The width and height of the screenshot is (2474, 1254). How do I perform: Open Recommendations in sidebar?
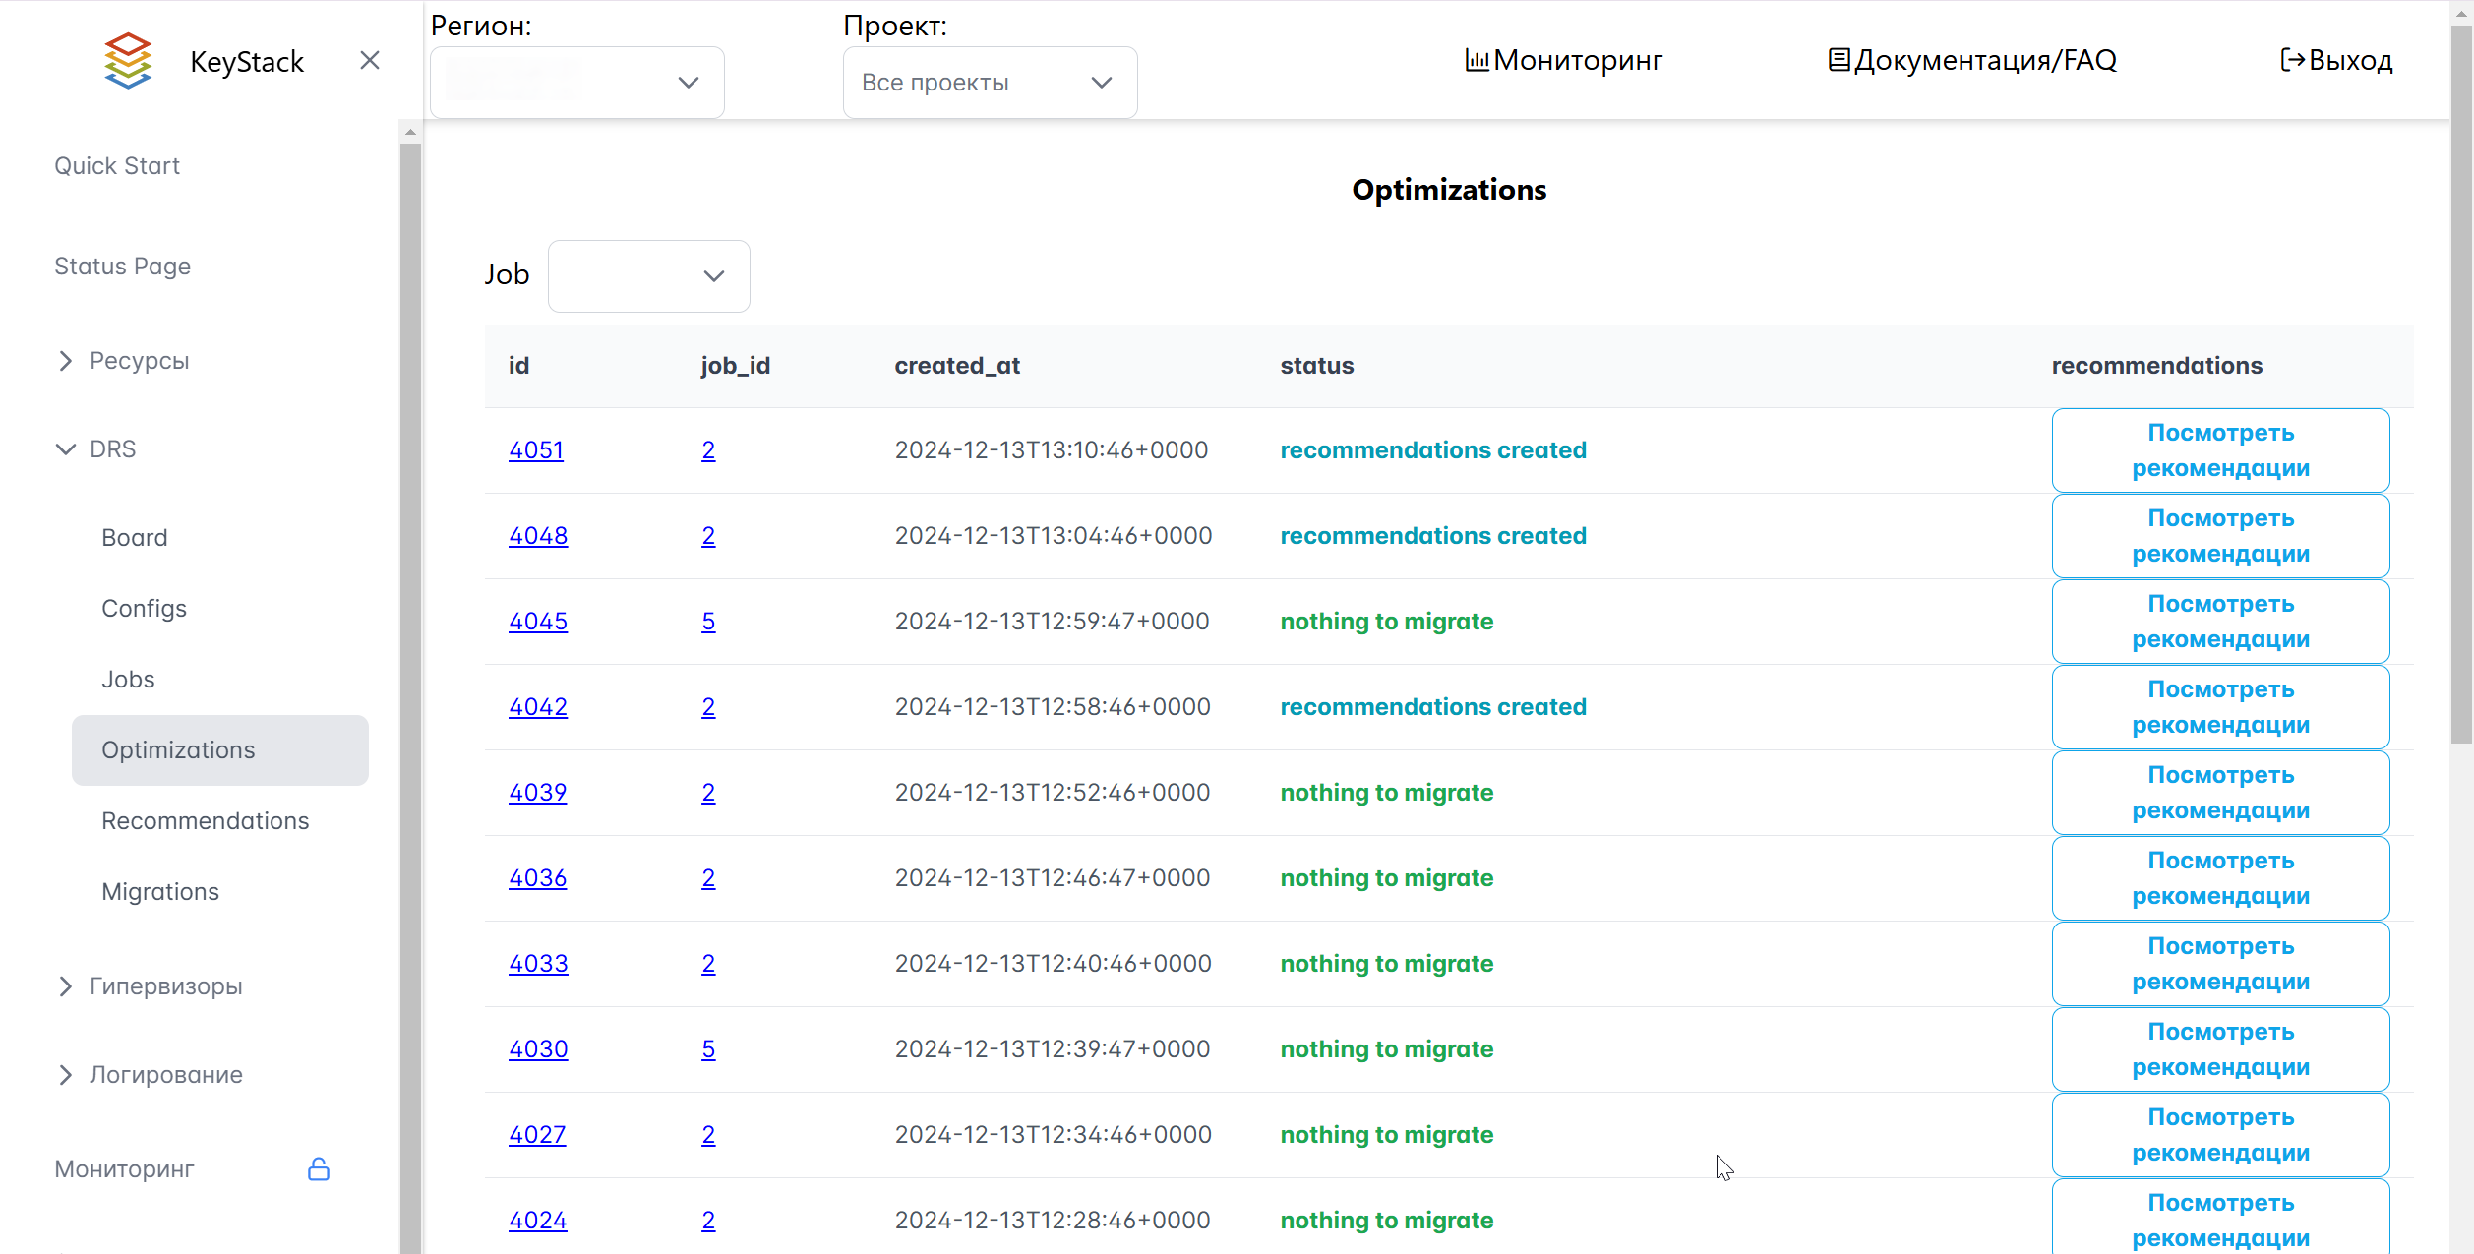[205, 821]
